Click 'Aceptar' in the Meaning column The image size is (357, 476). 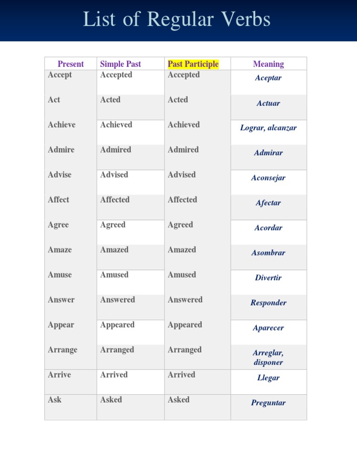pos(268,78)
